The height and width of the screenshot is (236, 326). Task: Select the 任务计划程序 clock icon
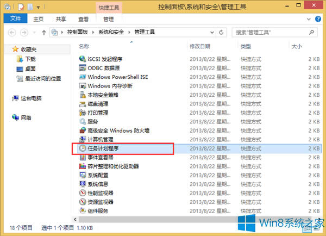83,148
